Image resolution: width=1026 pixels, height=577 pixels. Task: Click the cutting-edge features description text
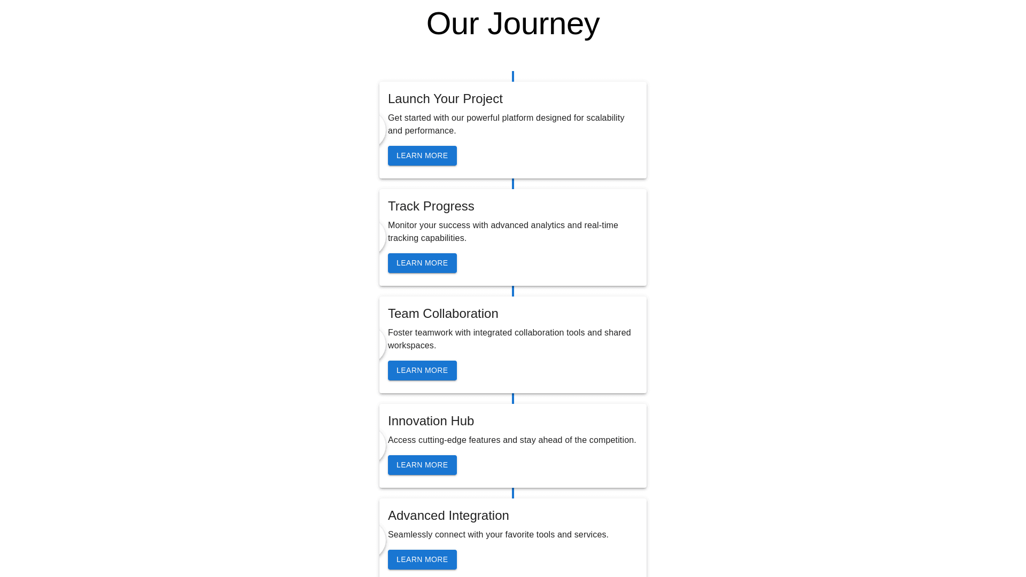pos(512,440)
